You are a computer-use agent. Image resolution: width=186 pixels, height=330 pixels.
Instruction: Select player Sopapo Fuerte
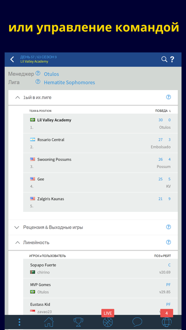click(x=43, y=265)
